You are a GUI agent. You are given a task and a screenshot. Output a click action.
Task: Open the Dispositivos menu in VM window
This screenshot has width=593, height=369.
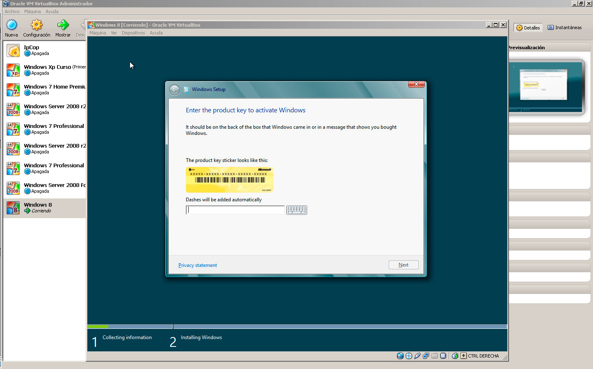[x=133, y=33]
